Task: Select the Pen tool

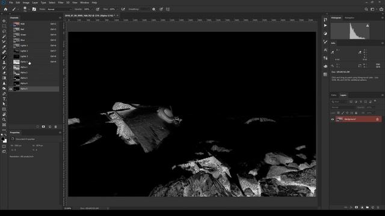Action: click(x=4, y=94)
